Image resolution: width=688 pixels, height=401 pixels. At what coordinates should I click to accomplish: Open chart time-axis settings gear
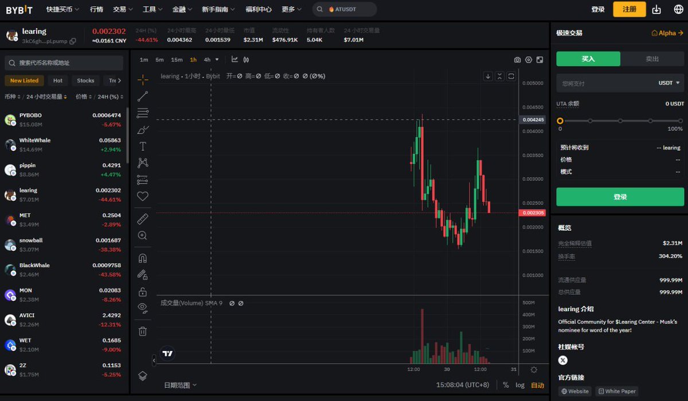[x=534, y=370]
